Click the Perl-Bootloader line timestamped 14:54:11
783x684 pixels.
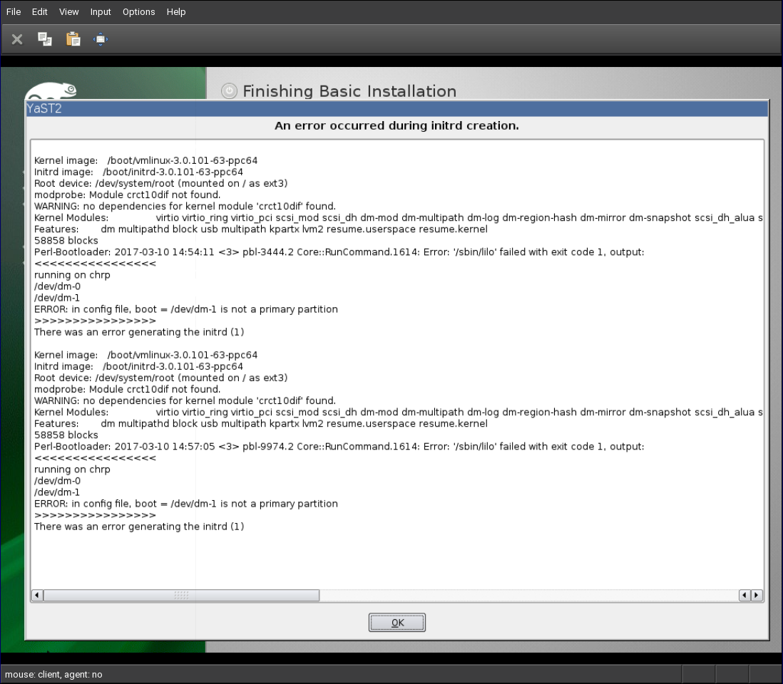click(339, 252)
